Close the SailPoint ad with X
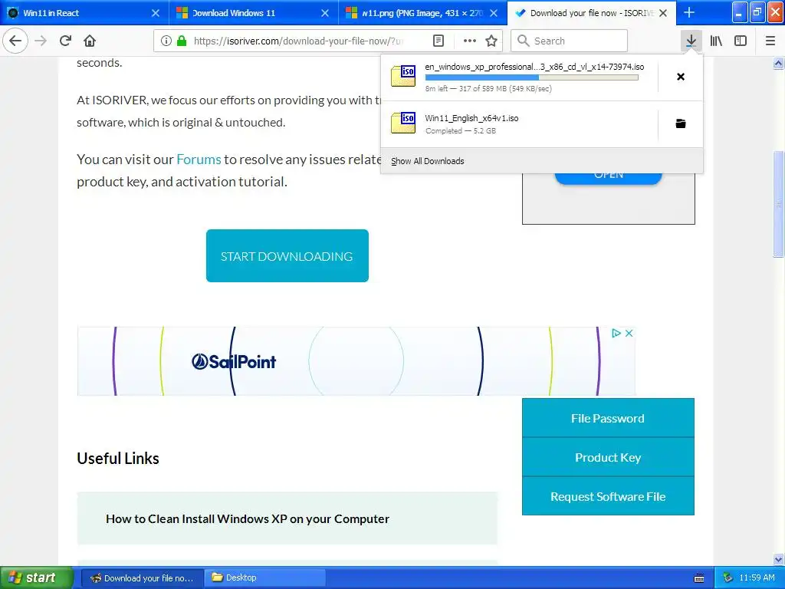The image size is (785, 589). point(629,333)
